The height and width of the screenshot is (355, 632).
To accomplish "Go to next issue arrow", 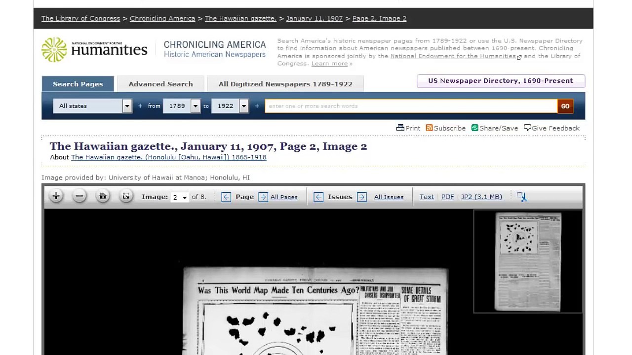I will (362, 197).
